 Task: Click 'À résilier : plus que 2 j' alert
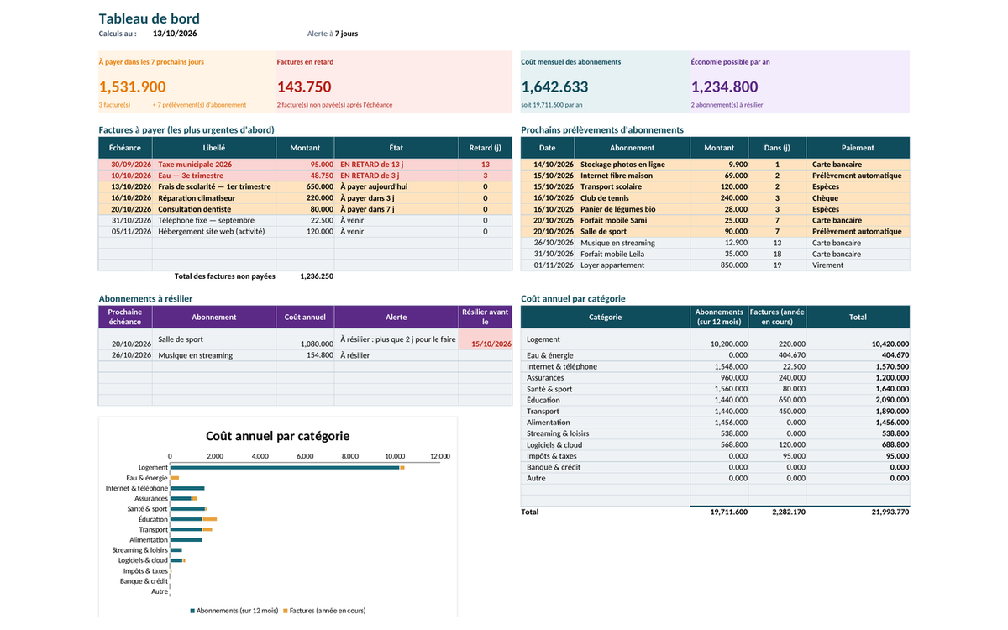(397, 339)
